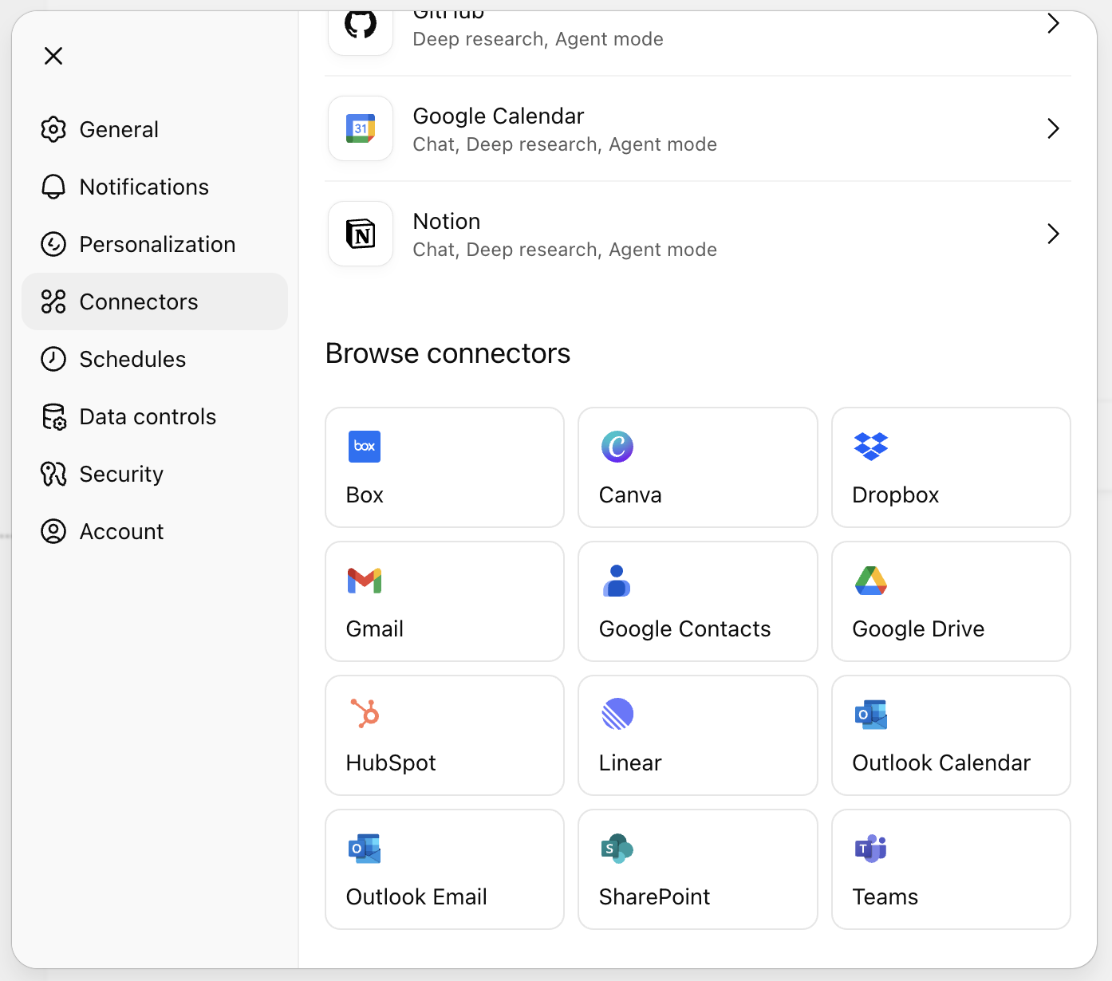Screen dimensions: 1112x981
Task: Click the Data controls database icon
Action: tap(53, 416)
